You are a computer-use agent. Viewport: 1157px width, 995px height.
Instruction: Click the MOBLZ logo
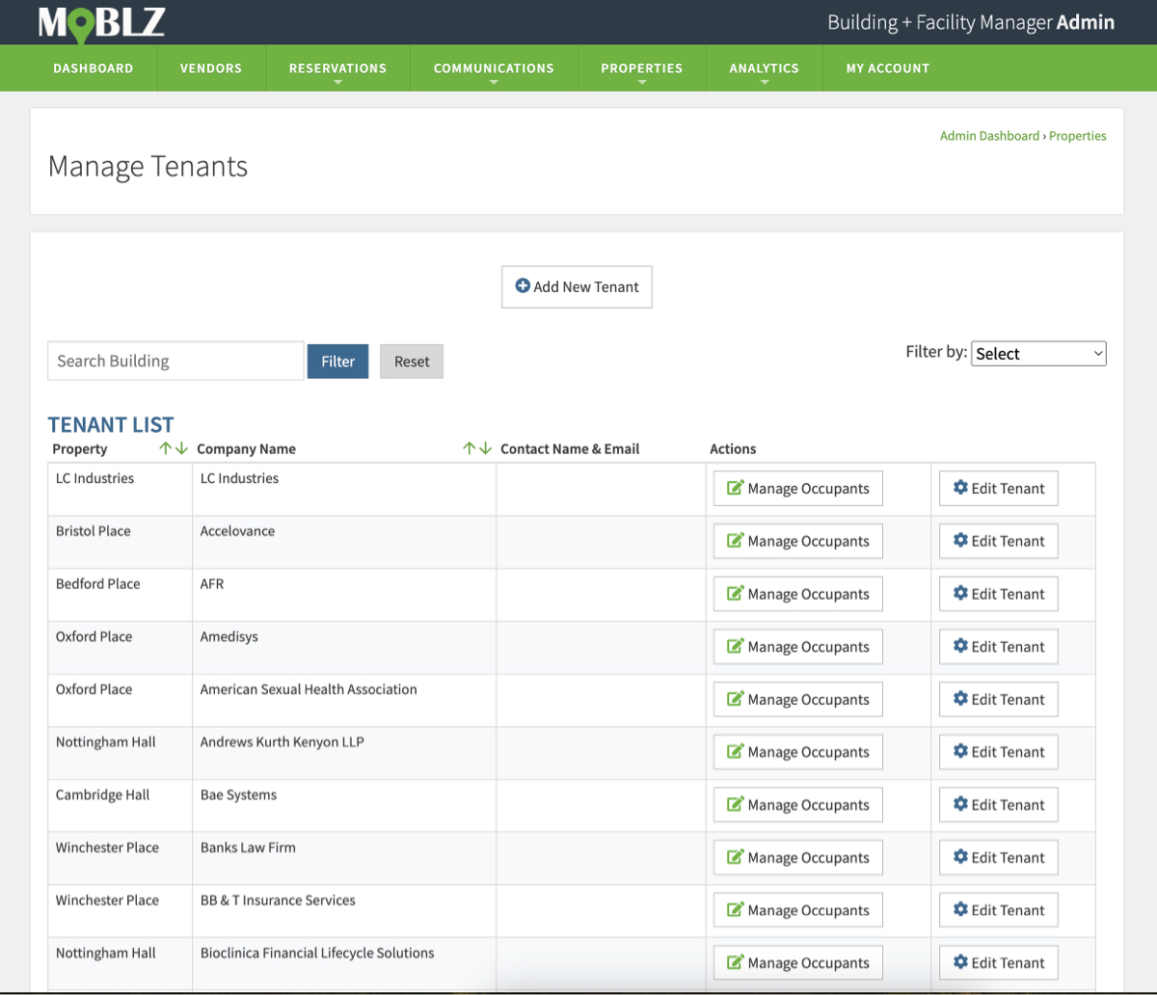pos(101,23)
